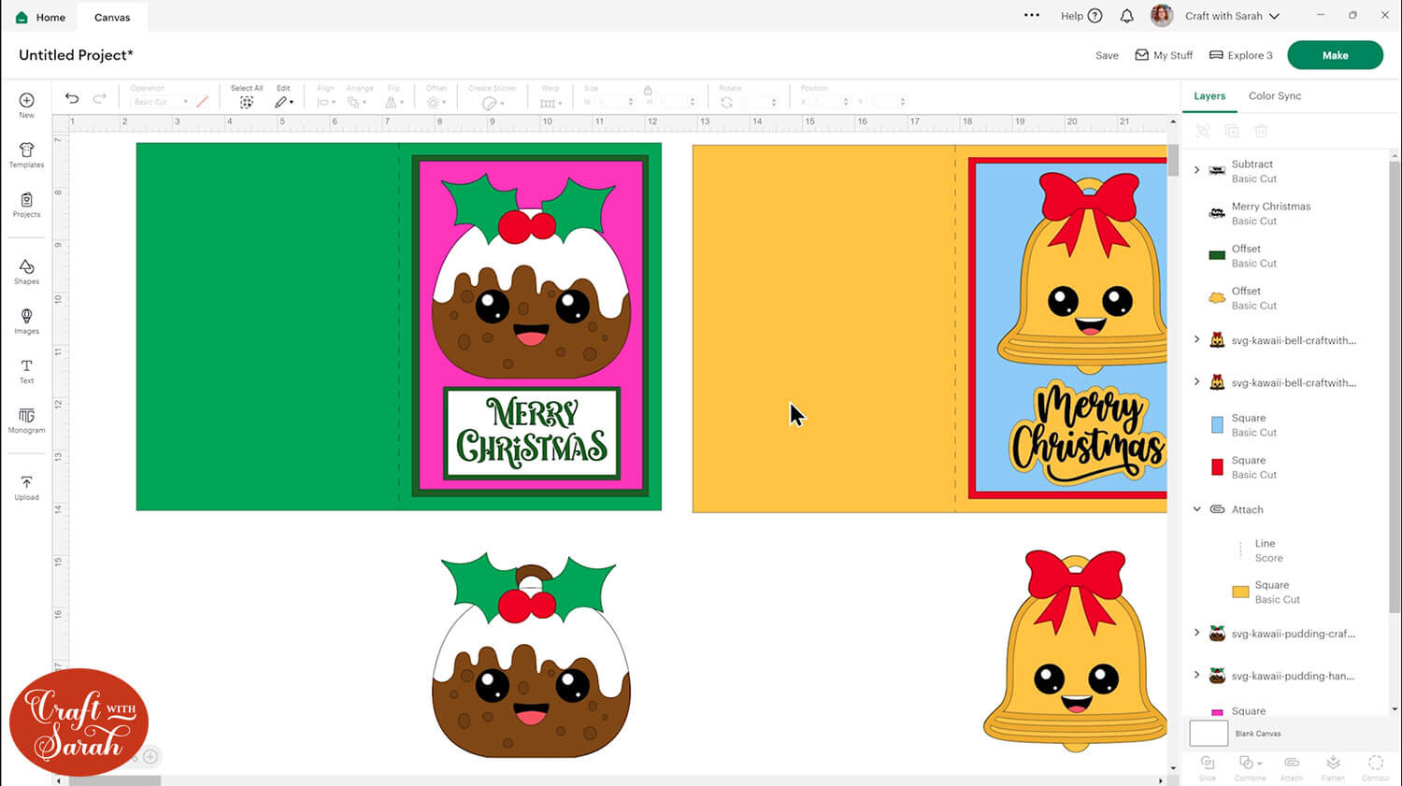Switch to the Home tab

click(x=40, y=17)
